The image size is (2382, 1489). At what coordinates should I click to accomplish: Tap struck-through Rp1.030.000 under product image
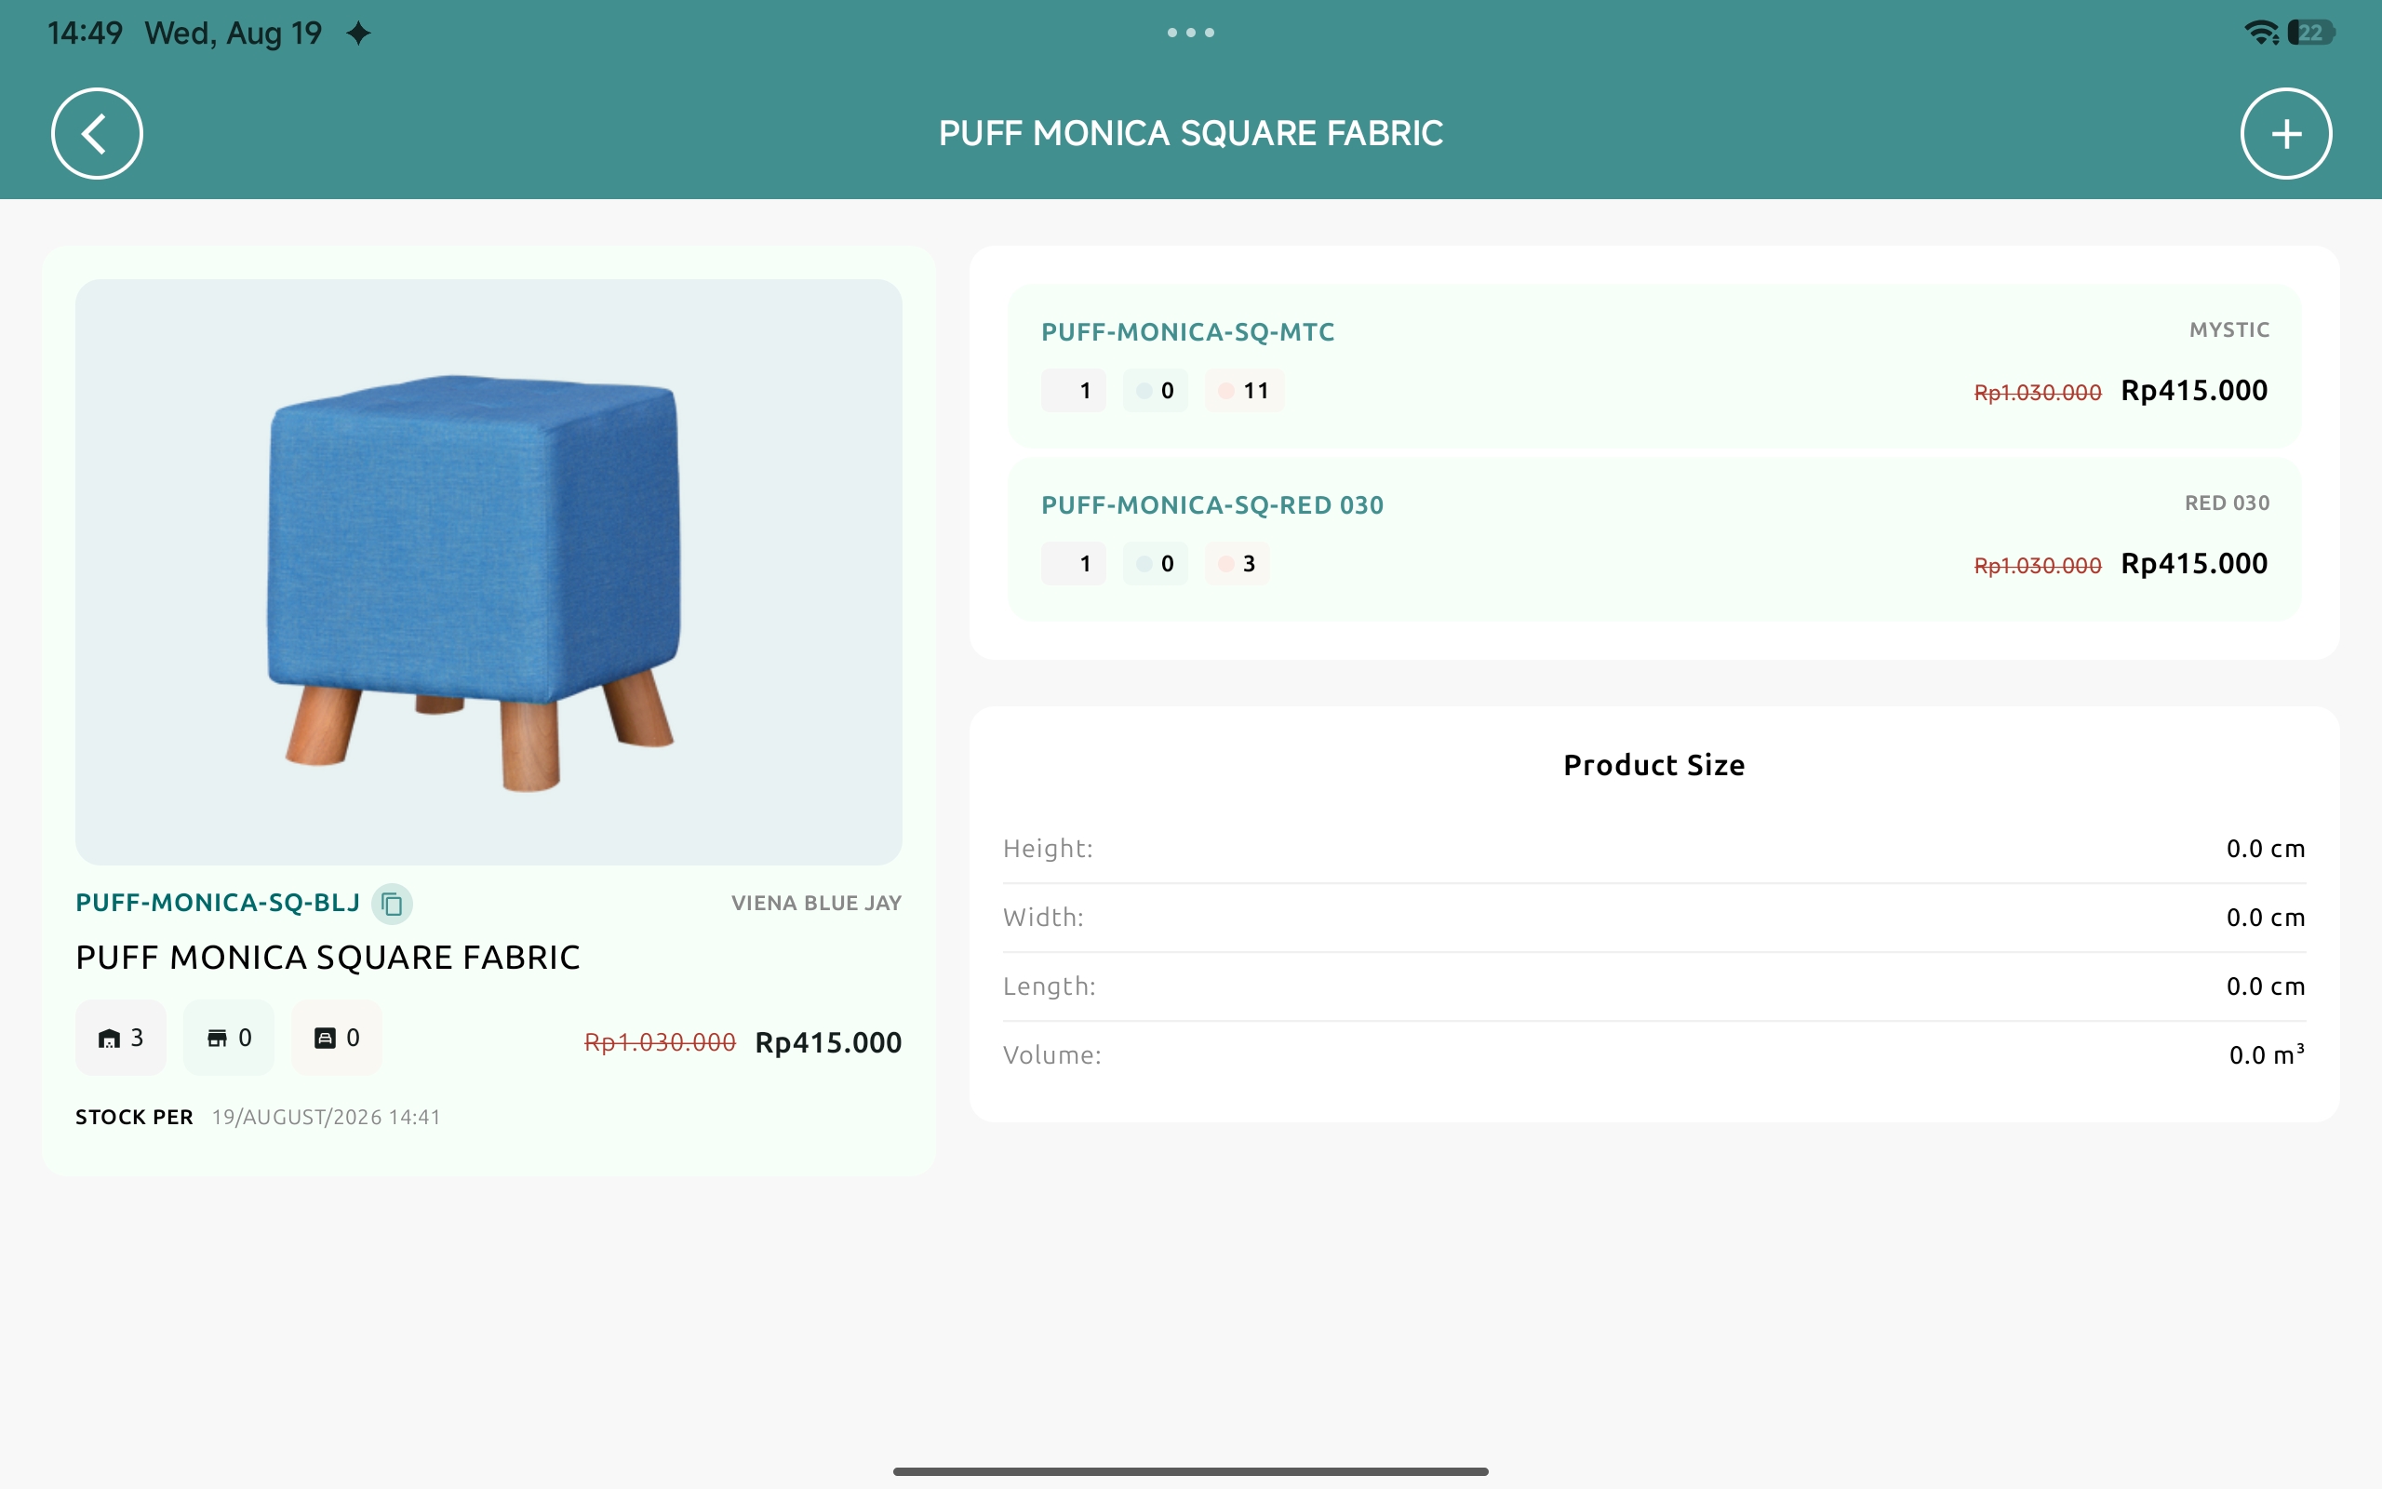coord(660,1043)
